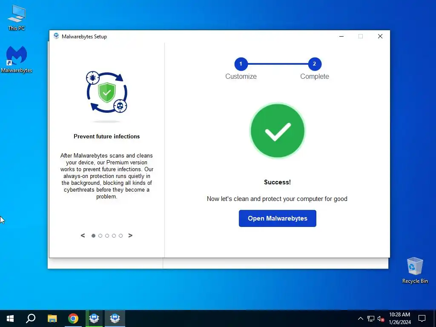Open File Explorer from the taskbar
Image resolution: width=436 pixels, height=327 pixels.
[52, 318]
